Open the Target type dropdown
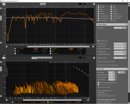Screen dimensions: 130x104 click(120, 28)
